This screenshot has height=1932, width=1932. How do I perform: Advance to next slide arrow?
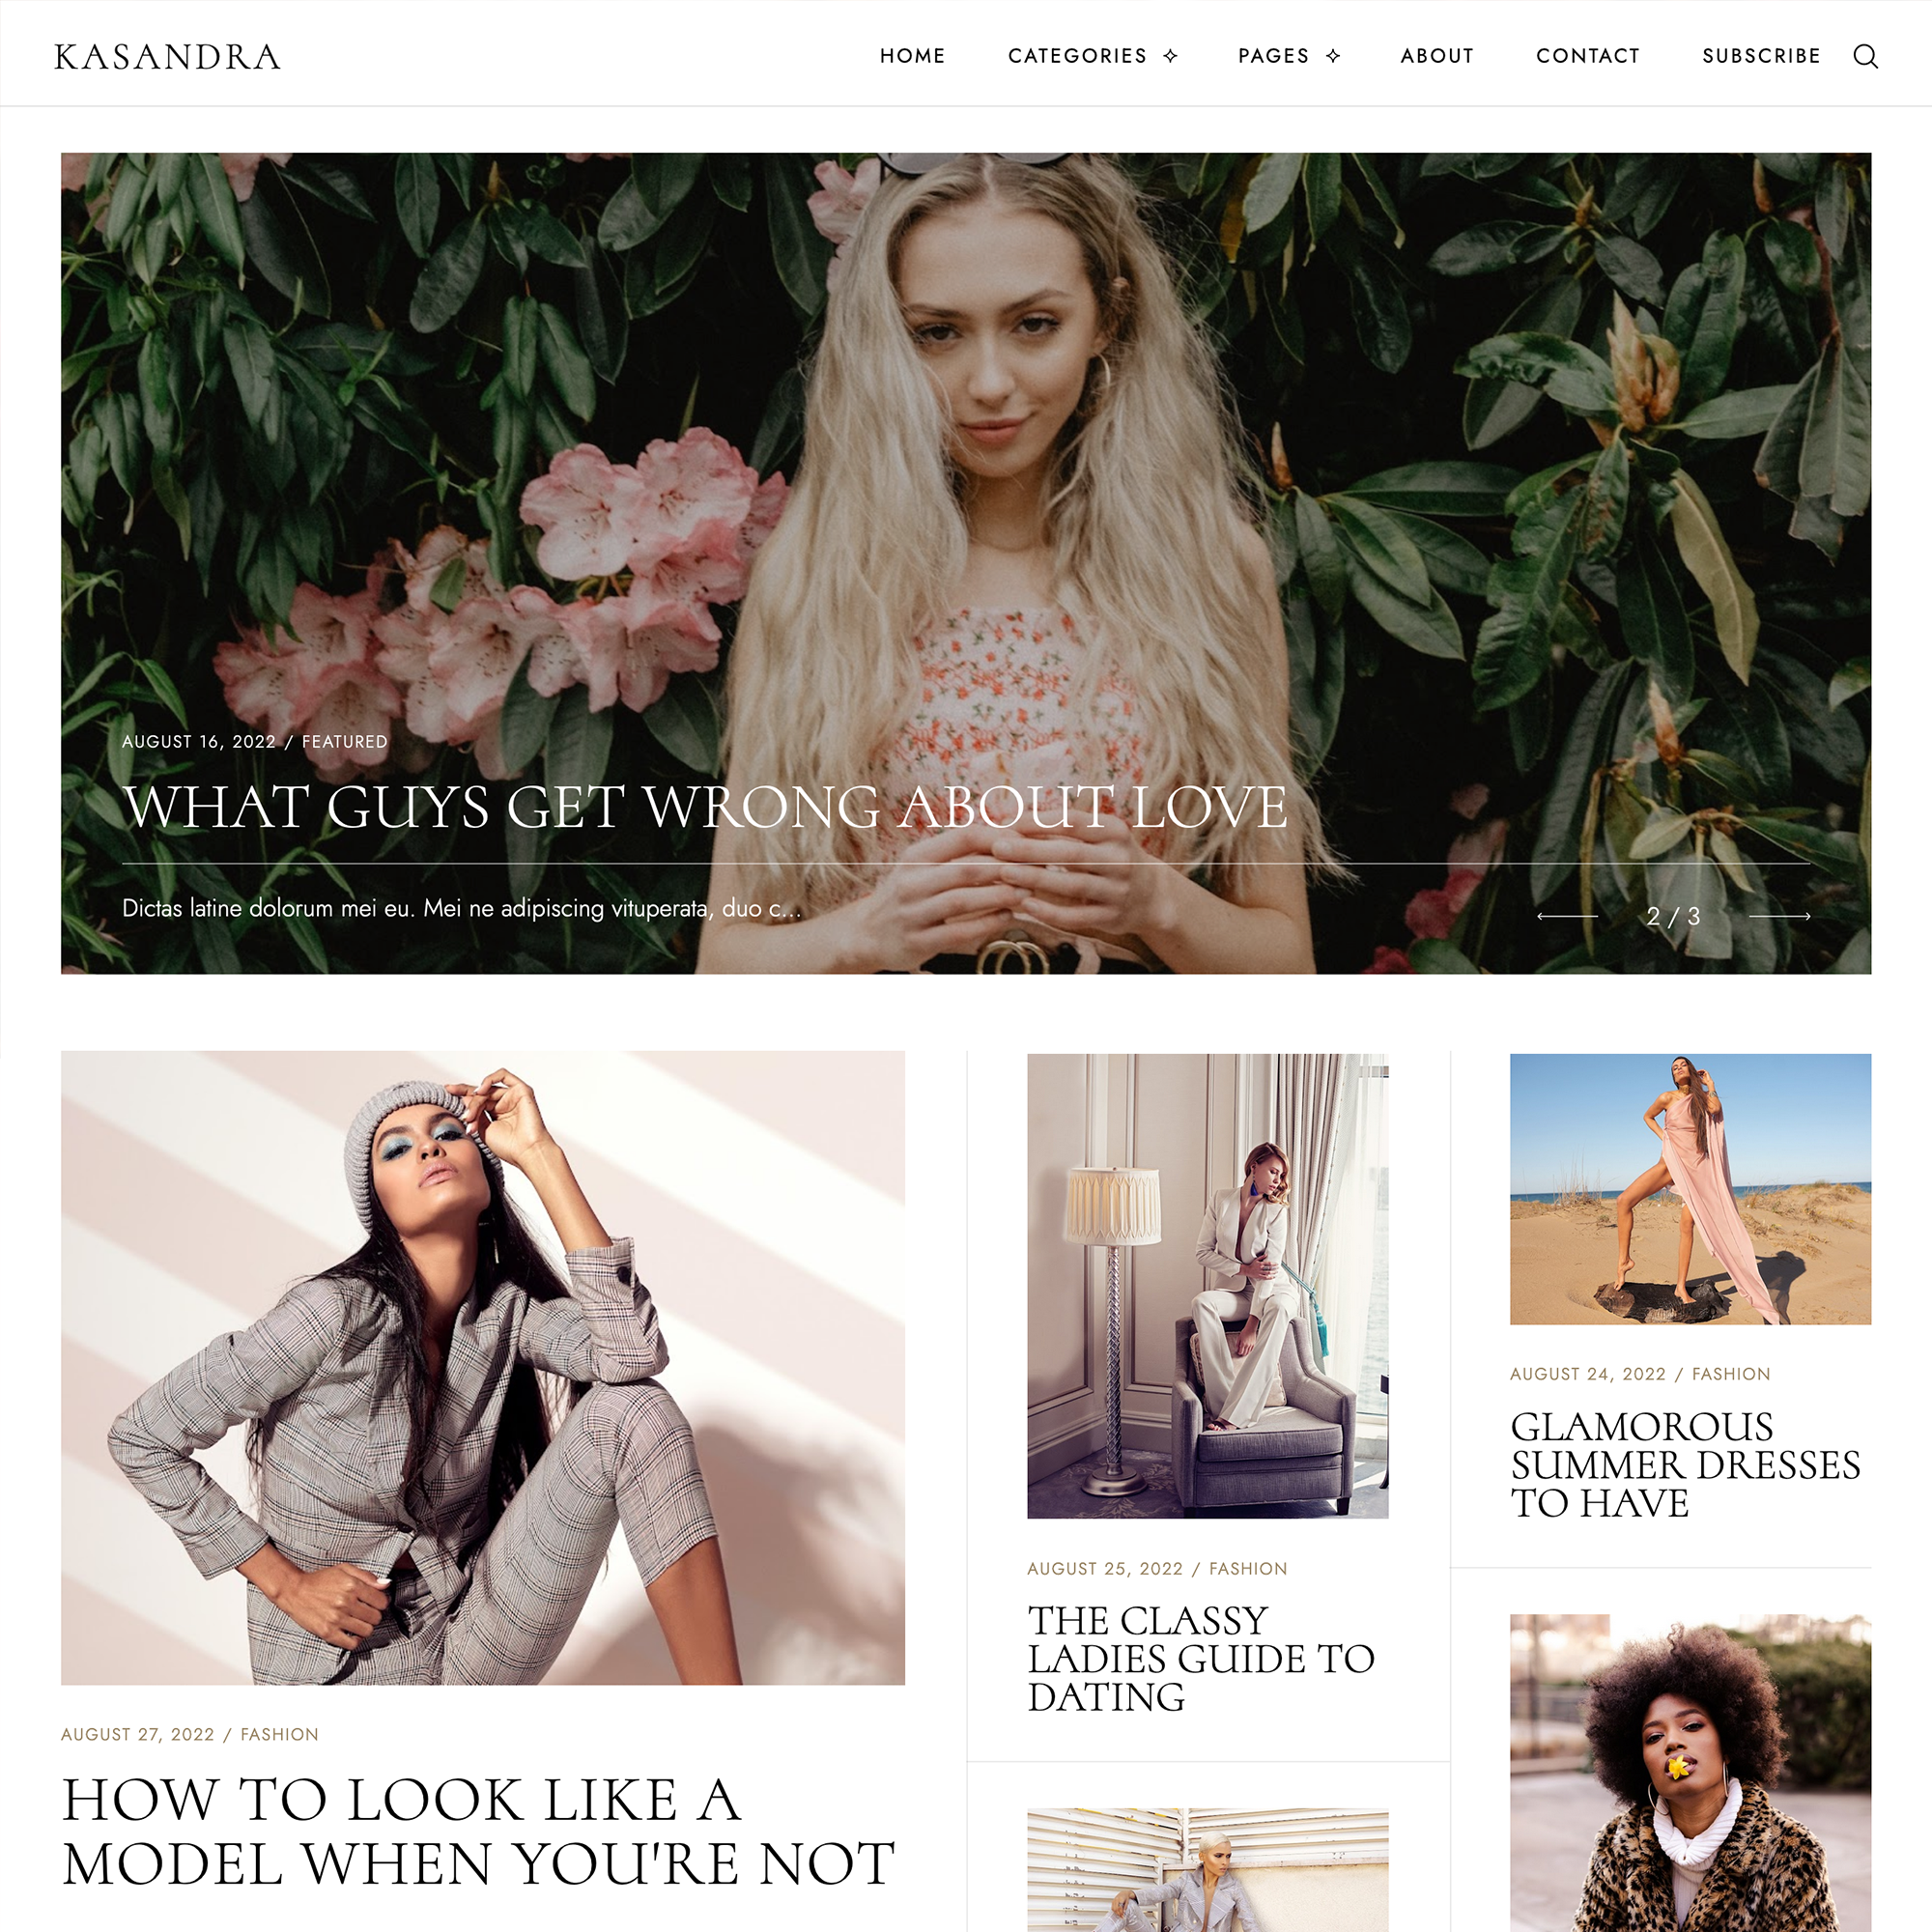1780,916
